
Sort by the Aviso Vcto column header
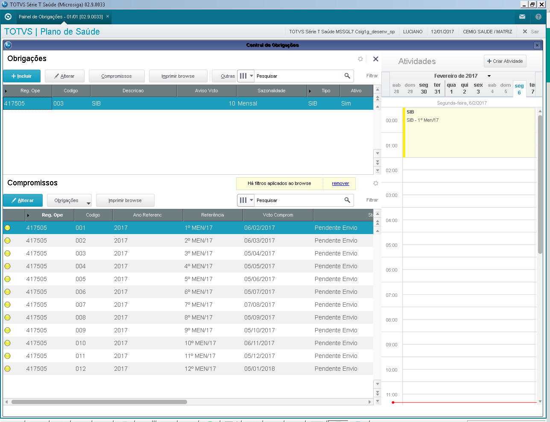pos(207,91)
